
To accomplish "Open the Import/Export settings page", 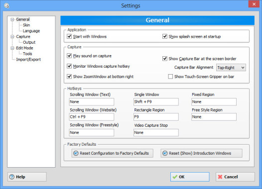I will pos(28,59).
